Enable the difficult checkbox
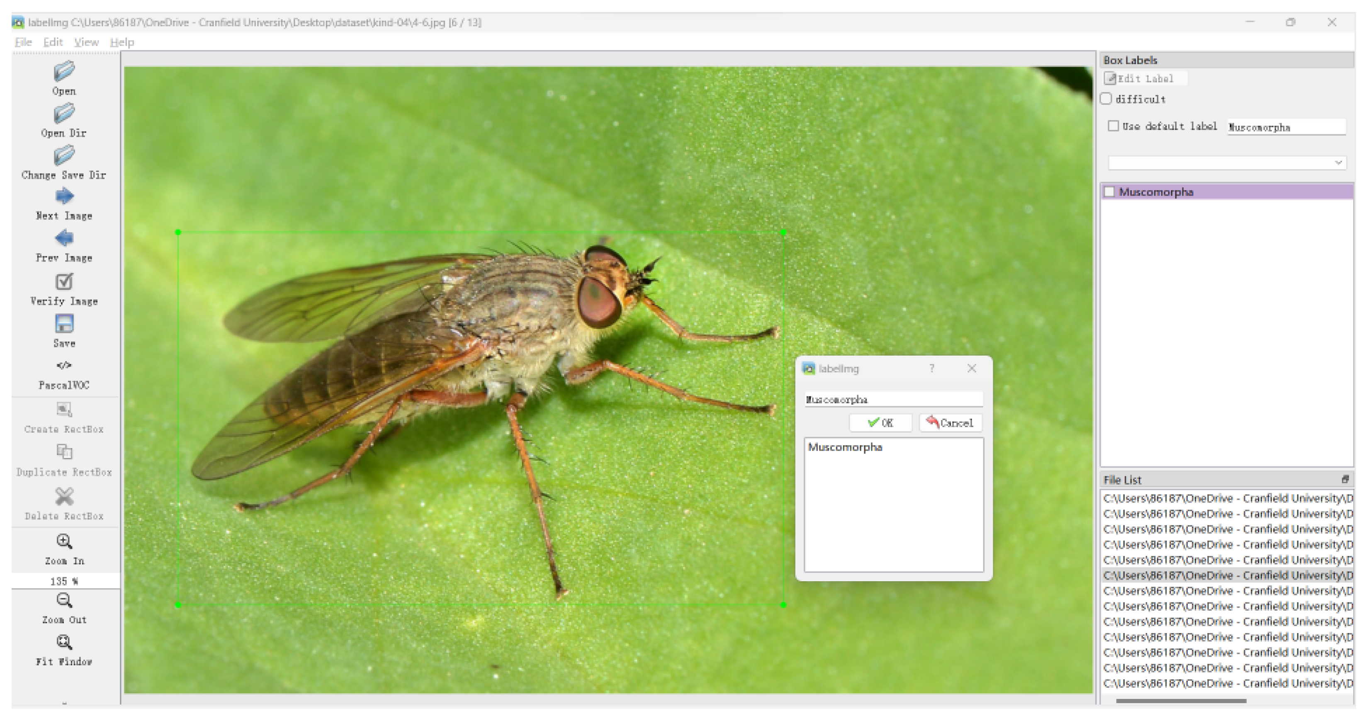Image resolution: width=1366 pixels, height=723 pixels. click(x=1107, y=99)
